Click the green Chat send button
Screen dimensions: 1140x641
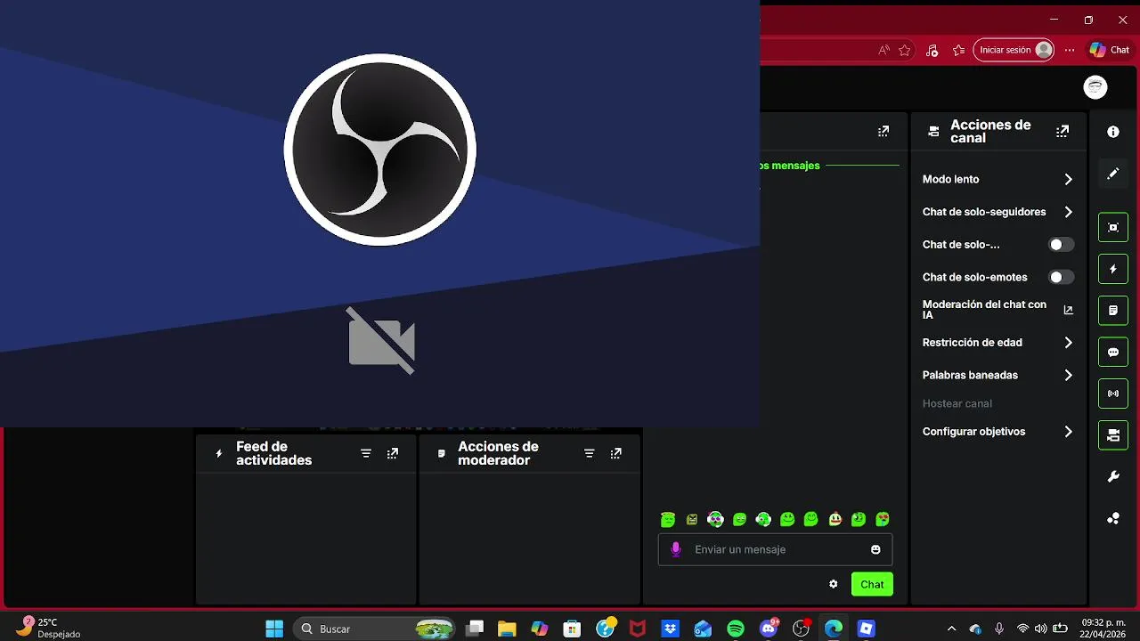pos(872,584)
